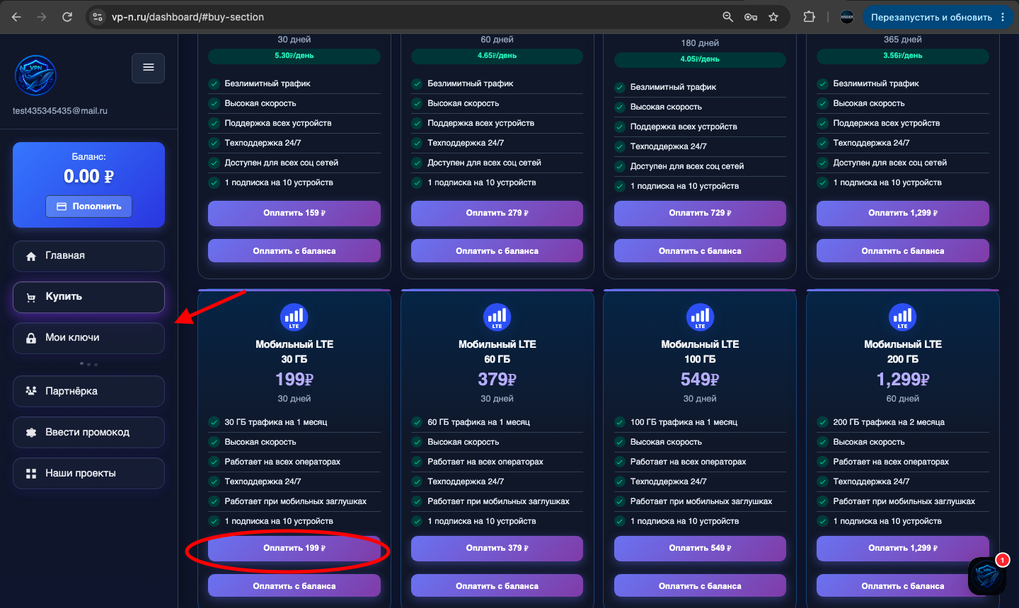Collapse the sidebar with the hamburger icon
Screen dimensions: 1019x608
[x=149, y=68]
